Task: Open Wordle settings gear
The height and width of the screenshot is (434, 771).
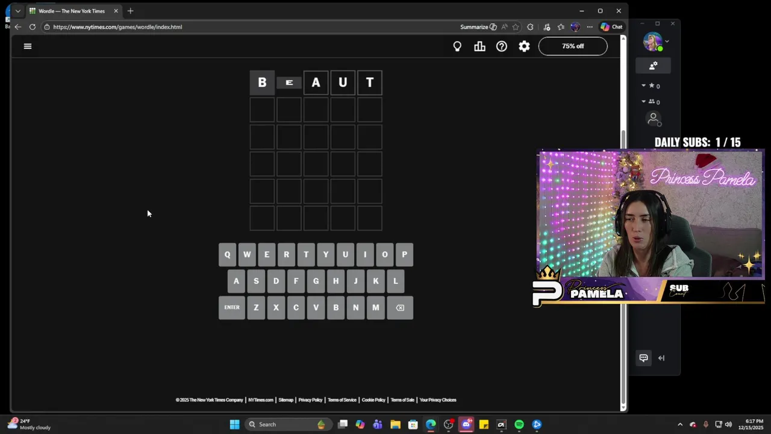Action: click(525, 46)
